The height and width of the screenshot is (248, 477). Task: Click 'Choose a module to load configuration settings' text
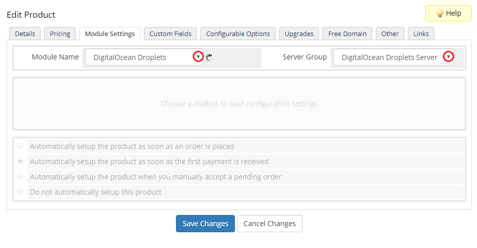tap(239, 104)
